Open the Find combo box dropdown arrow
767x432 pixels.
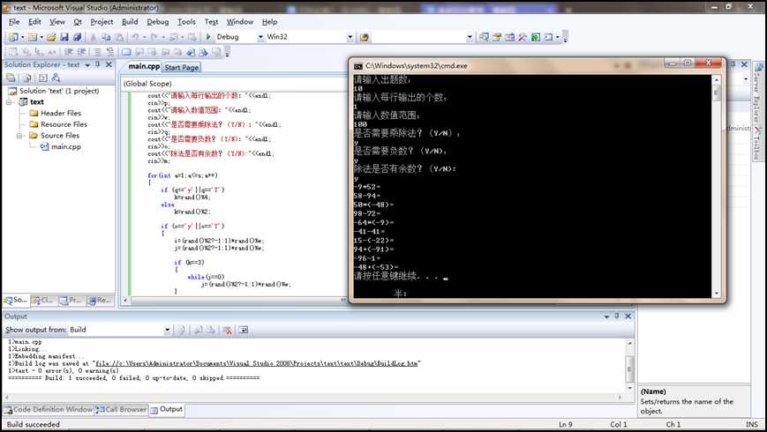(470, 37)
